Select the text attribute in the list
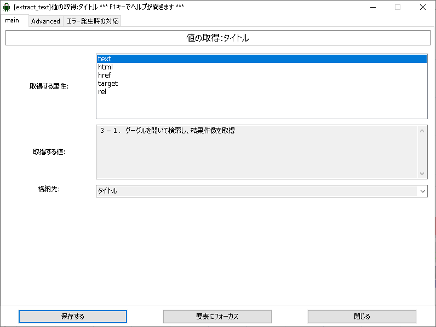 pos(262,59)
